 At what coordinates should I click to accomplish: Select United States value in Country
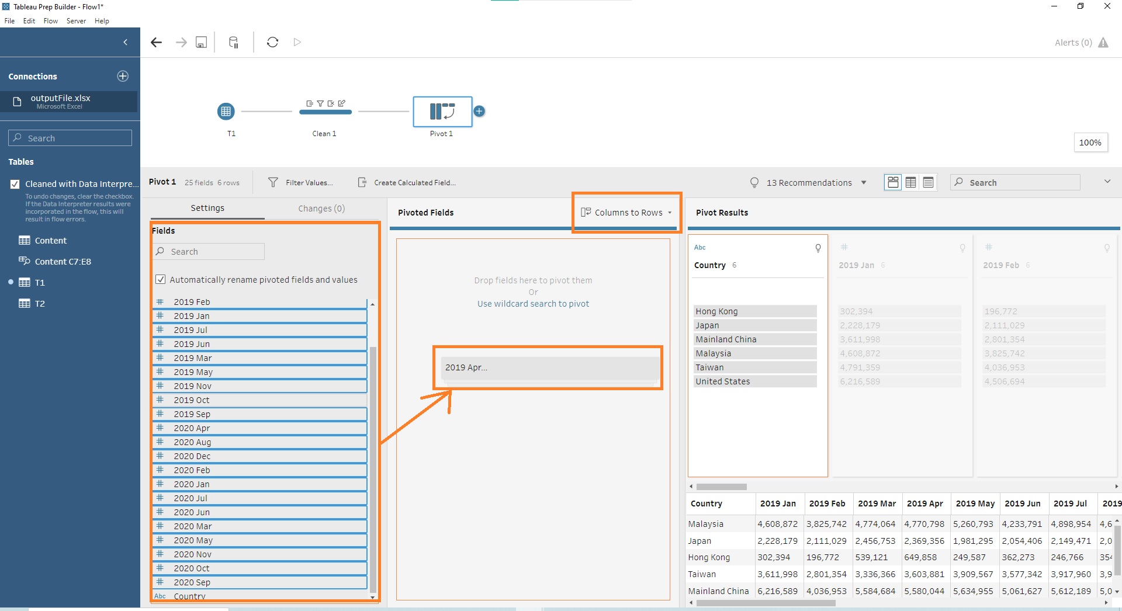(755, 381)
